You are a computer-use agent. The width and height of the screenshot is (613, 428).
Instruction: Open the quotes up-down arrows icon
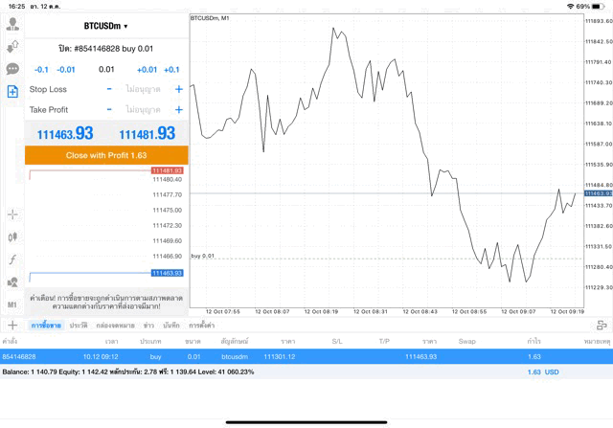click(x=12, y=46)
